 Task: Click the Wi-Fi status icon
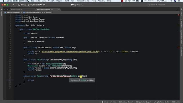click(x=130, y=1)
